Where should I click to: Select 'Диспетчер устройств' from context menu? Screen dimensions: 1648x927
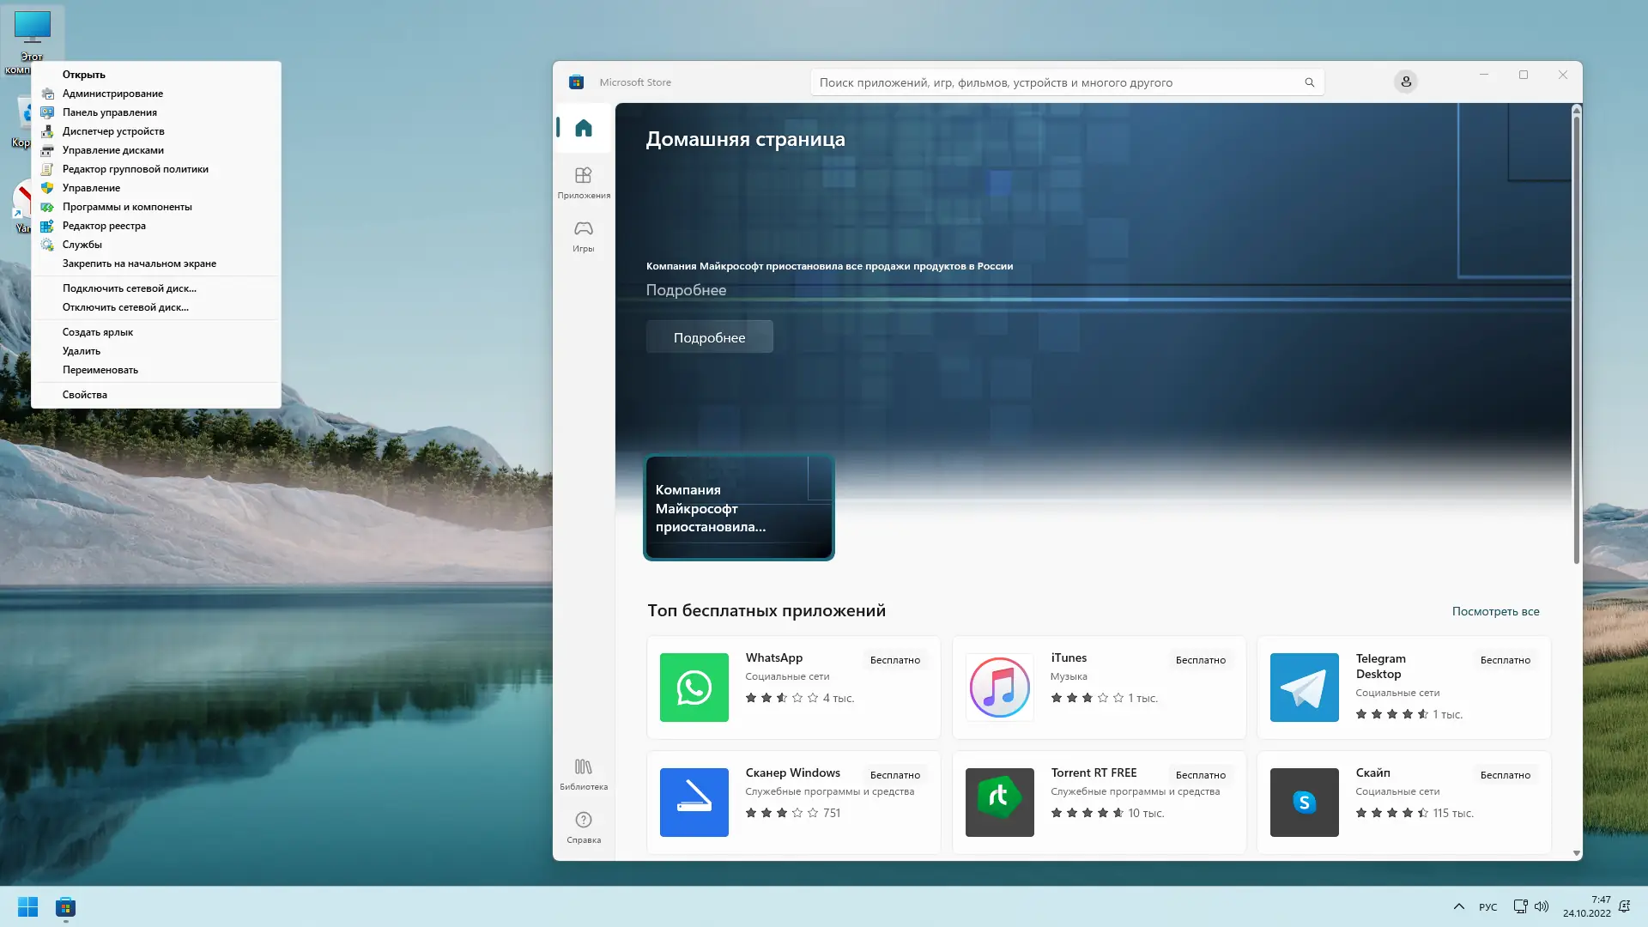click(x=113, y=131)
